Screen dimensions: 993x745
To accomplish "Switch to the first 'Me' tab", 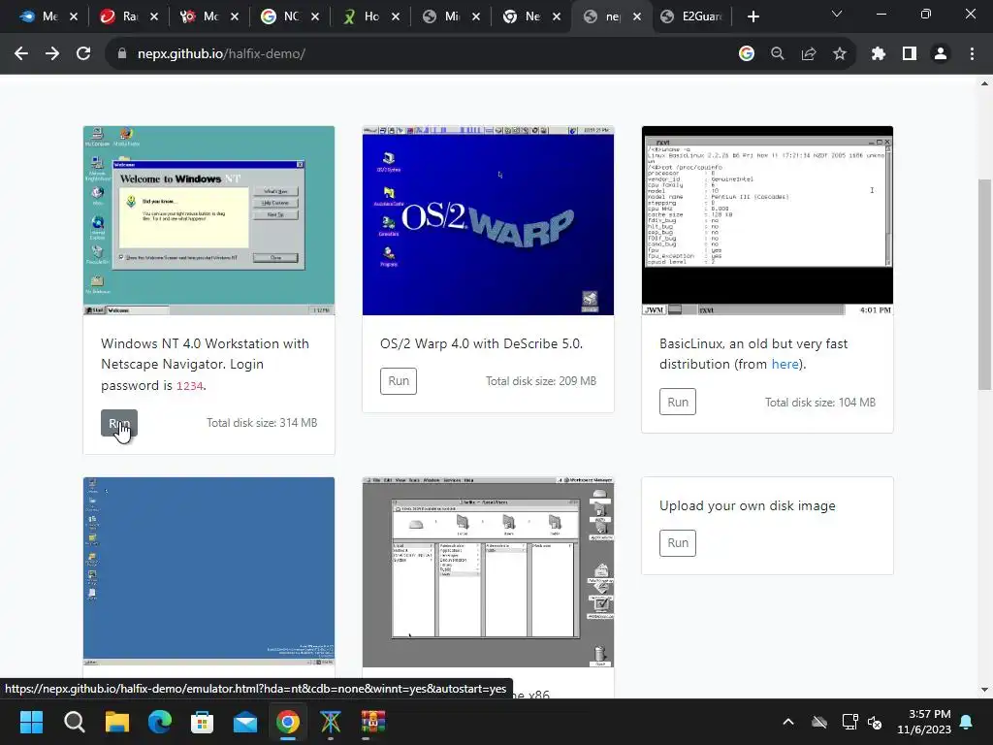I will pyautogui.click(x=48, y=16).
